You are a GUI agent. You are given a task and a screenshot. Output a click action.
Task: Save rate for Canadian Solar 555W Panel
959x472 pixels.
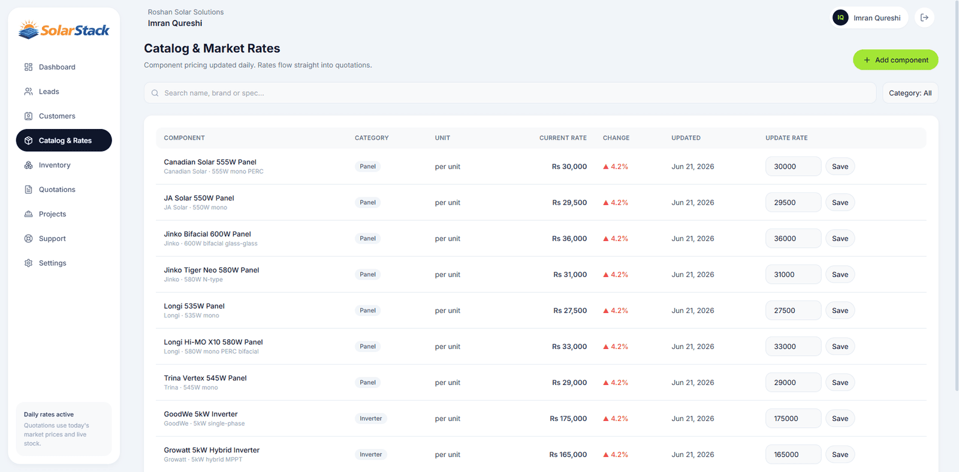pos(840,167)
